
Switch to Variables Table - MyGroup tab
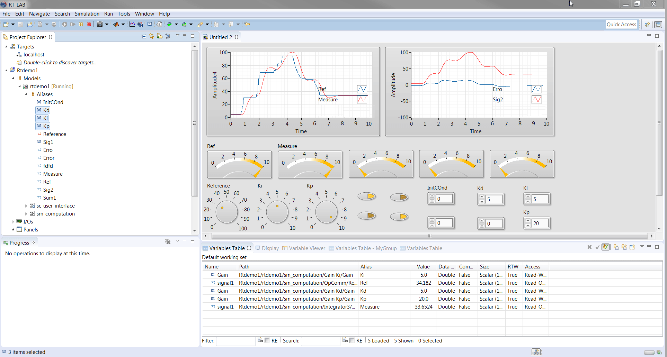(363, 248)
